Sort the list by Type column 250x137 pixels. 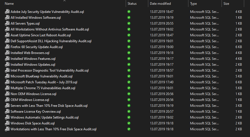tap(193, 4)
